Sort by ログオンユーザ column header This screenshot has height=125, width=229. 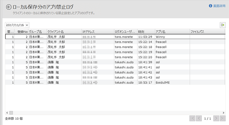(126, 32)
